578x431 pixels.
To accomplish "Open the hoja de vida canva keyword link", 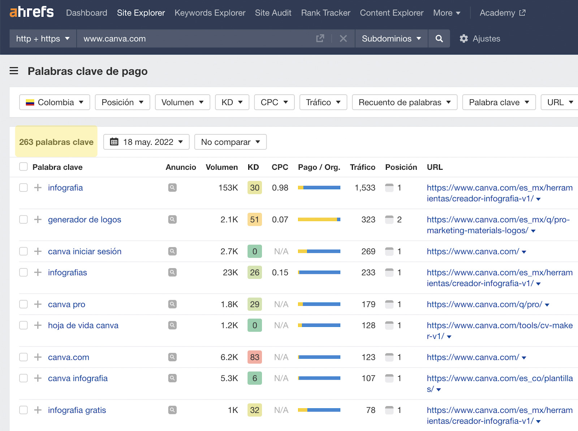I will point(83,326).
